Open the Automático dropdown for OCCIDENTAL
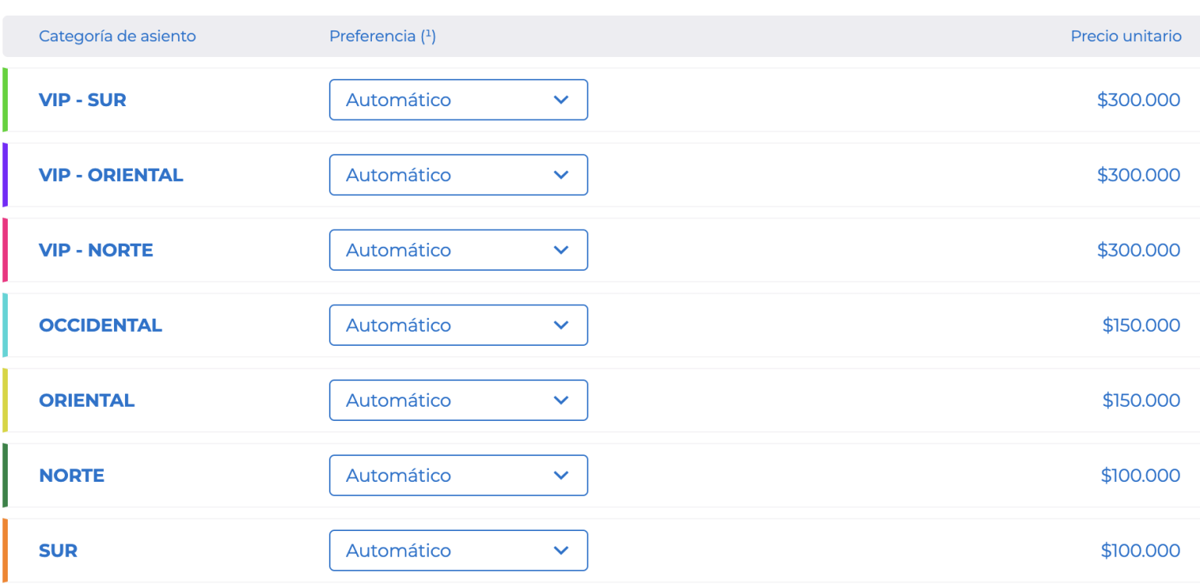The image size is (1200, 588). pos(459,325)
